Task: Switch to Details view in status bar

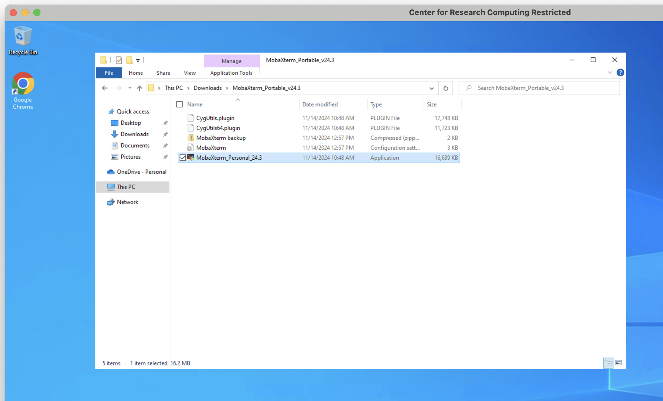Action: point(608,363)
